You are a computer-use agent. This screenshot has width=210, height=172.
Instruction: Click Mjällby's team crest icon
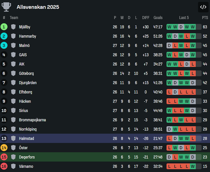pyautogui.click(x=13, y=27)
